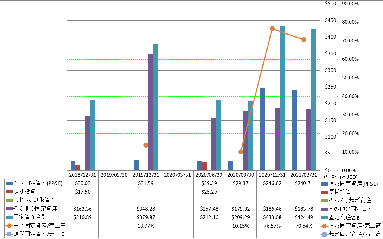Click the 76.57% ratio cell
383x239 pixels.
tap(272, 226)
